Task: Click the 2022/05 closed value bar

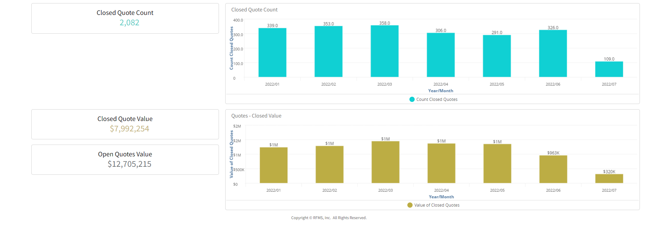Action: (x=497, y=163)
